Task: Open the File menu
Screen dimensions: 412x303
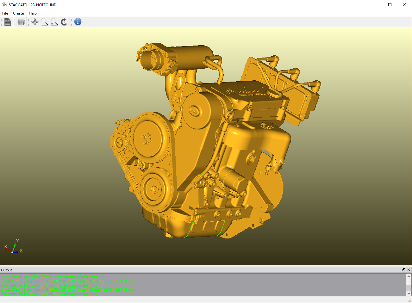Action: pyautogui.click(x=5, y=13)
